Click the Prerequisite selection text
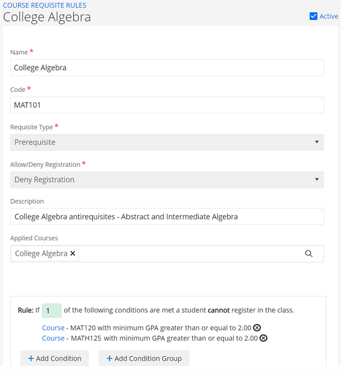The image size is (341, 369). tap(35, 142)
